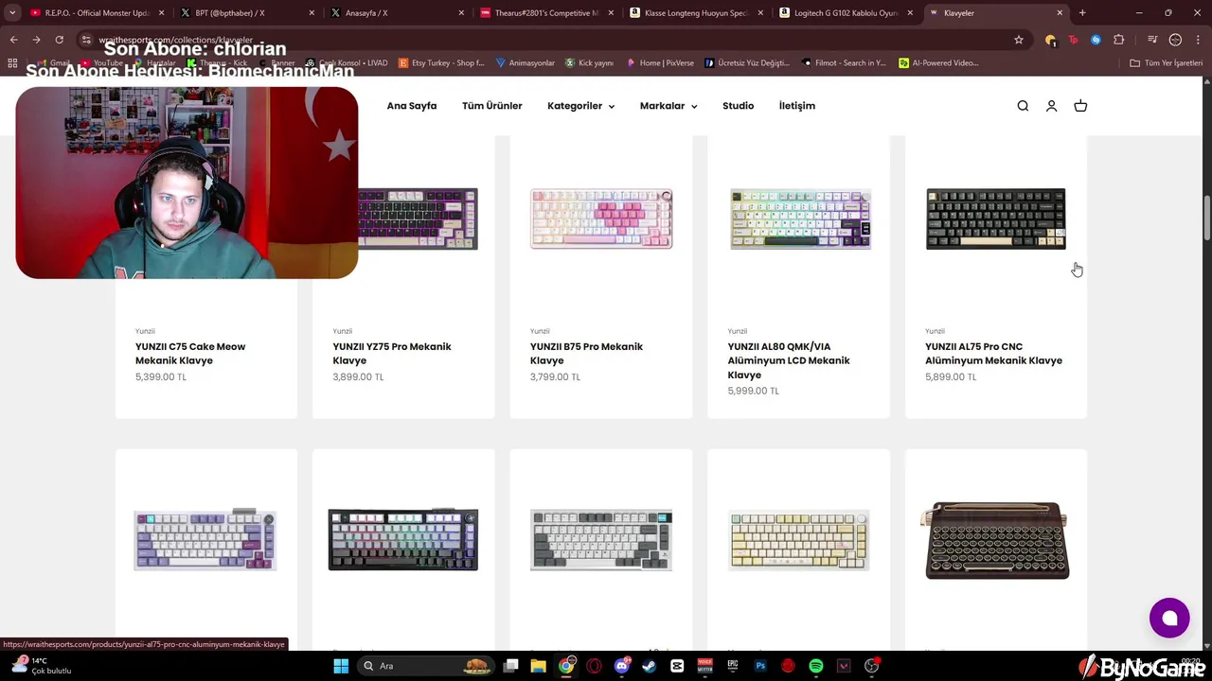Open Discord from the taskbar
This screenshot has width=1212, height=681.
tap(622, 666)
